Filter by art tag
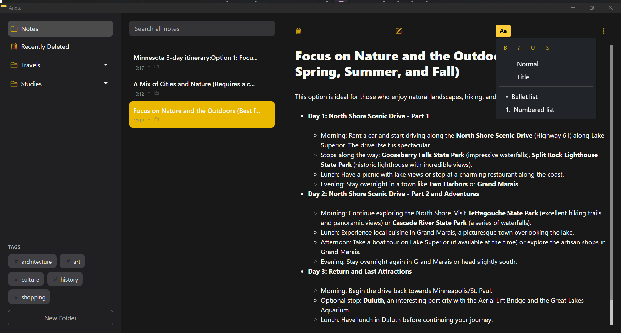 72,261
